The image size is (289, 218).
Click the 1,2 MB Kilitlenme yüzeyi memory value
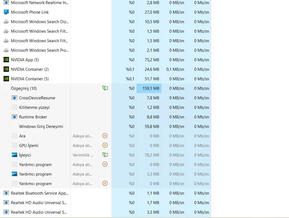[153, 108]
